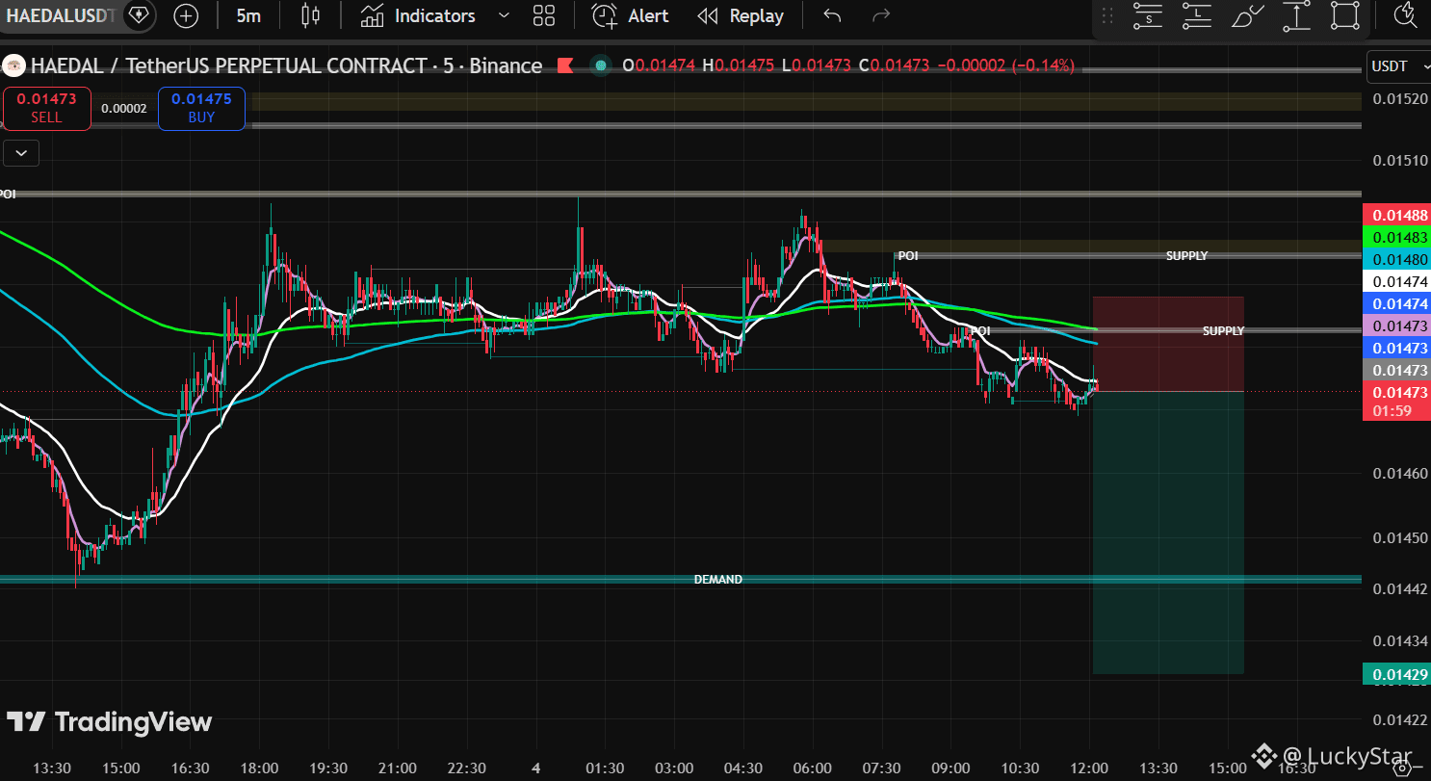Click the HAEDAL symbol logo icon
1431x781 pixels.
(x=13, y=65)
